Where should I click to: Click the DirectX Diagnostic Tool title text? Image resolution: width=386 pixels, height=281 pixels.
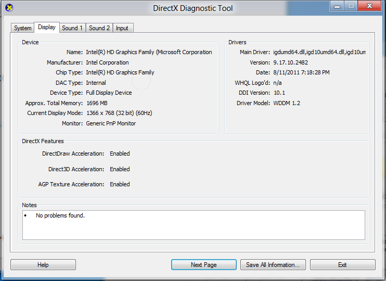(x=193, y=8)
